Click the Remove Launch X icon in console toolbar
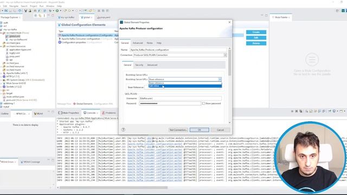347x195 pixels. pyautogui.click(x=297, y=111)
